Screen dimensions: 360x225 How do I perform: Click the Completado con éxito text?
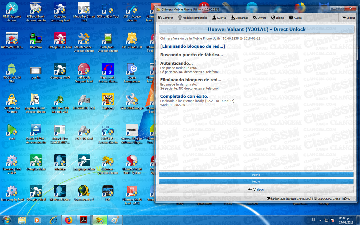coord(184,96)
